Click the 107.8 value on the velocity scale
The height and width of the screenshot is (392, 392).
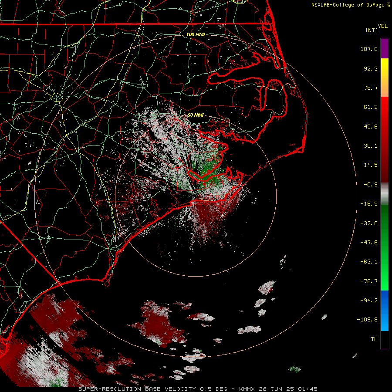(369, 49)
